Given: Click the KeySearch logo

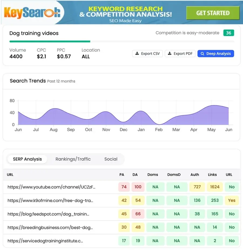Looking at the screenshot, I should tap(32, 12).
